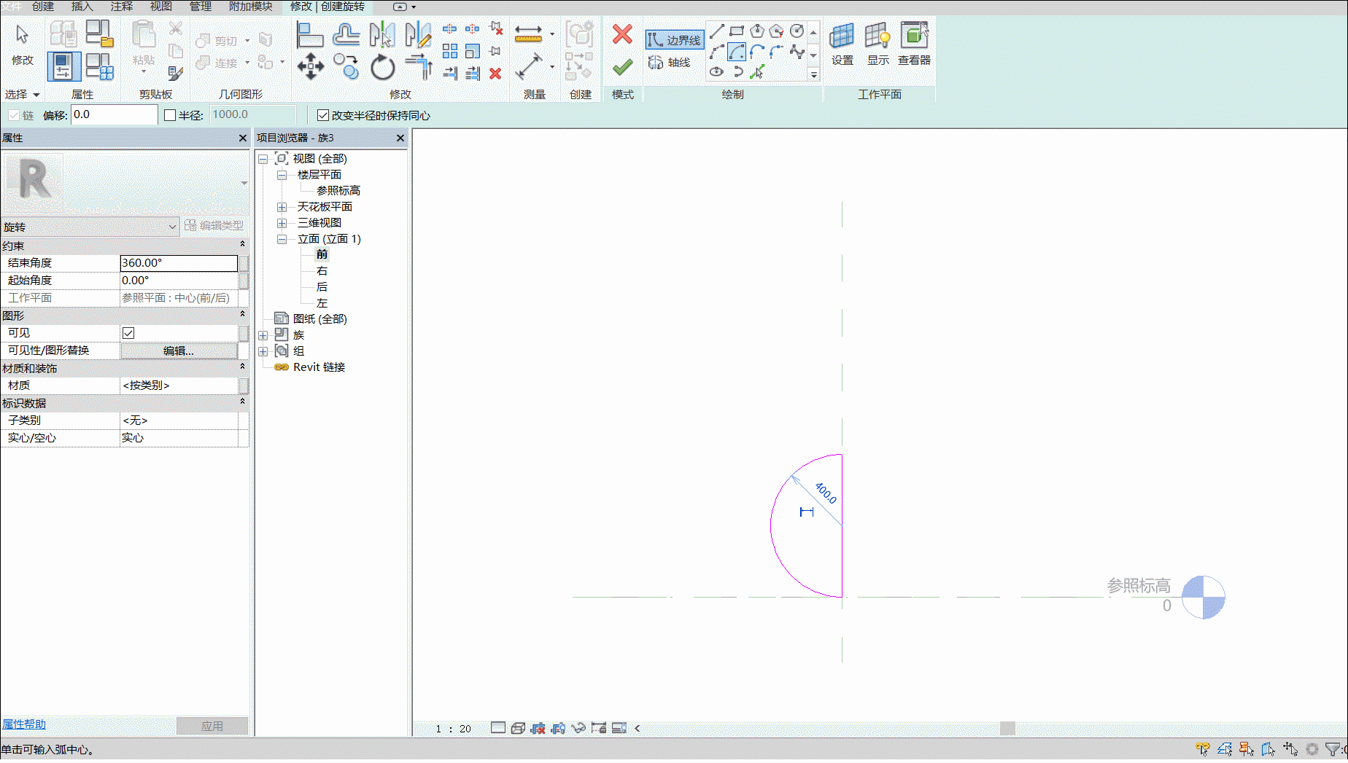Collapse the 立面 (立面 1) node
The height and width of the screenshot is (763, 1348).
tap(282, 239)
